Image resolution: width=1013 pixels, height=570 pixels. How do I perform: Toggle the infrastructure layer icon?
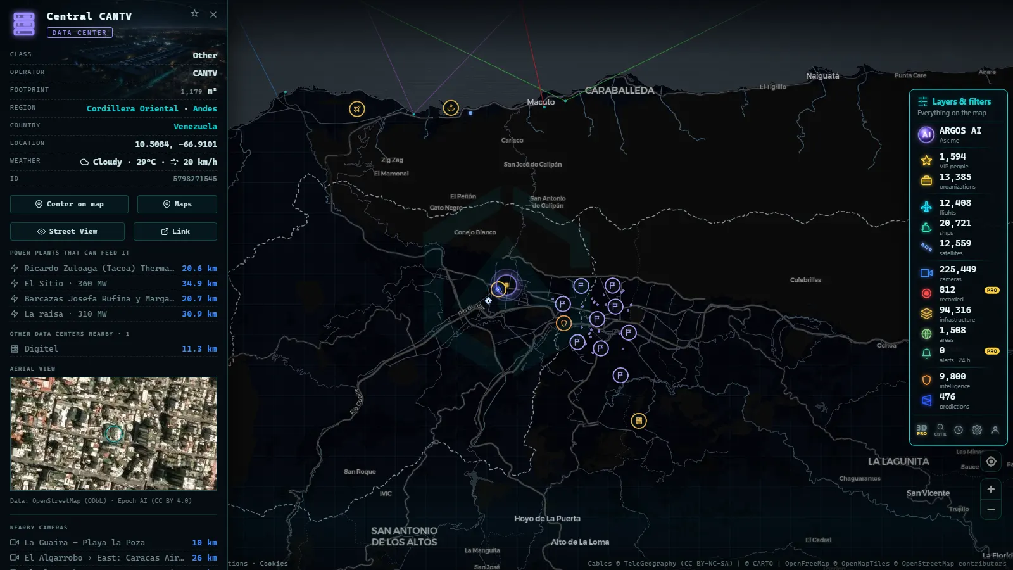coord(926,313)
